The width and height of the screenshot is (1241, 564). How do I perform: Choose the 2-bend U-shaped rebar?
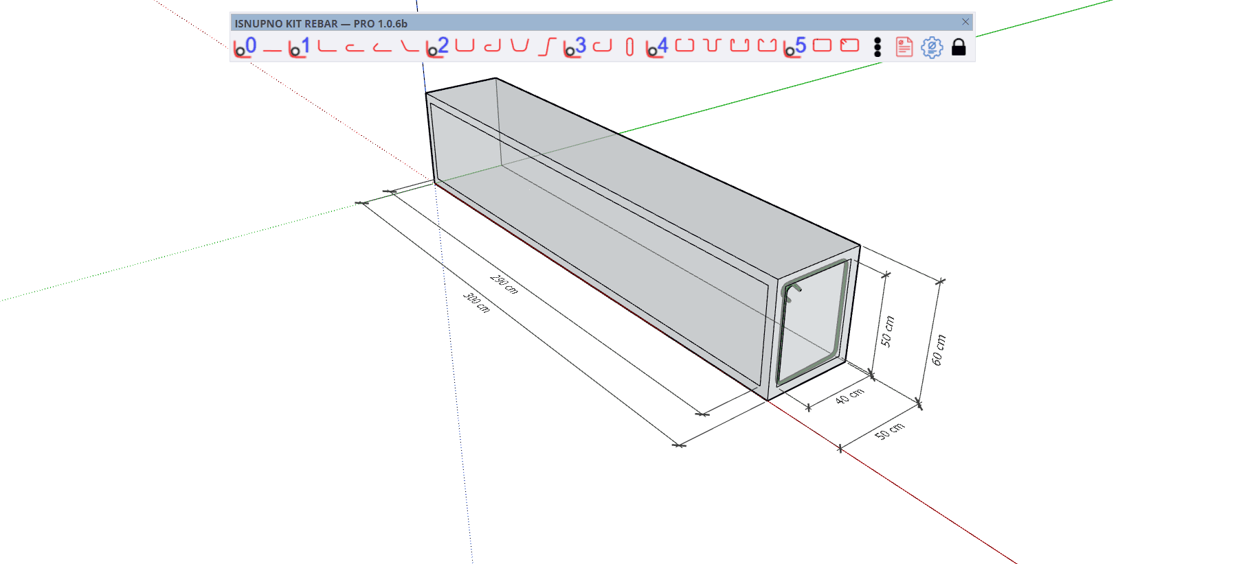[465, 46]
